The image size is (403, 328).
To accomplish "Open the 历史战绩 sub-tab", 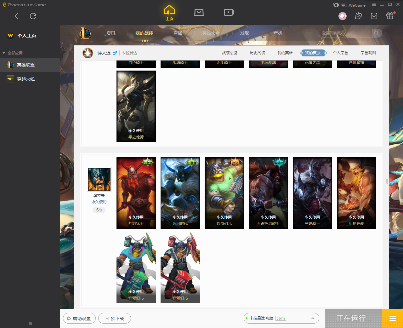I will click(257, 53).
